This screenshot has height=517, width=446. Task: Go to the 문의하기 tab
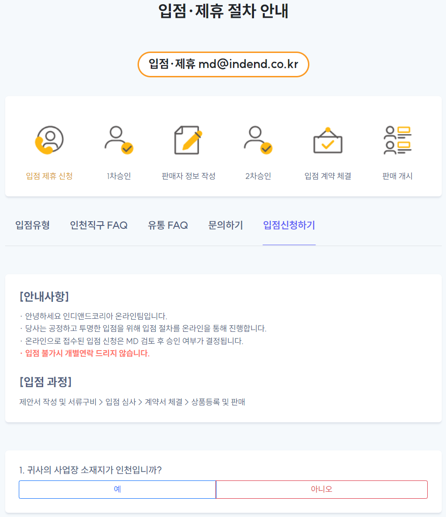point(226,225)
